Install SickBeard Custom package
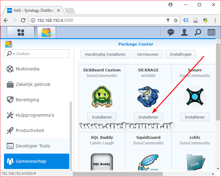 [x=102, y=117]
